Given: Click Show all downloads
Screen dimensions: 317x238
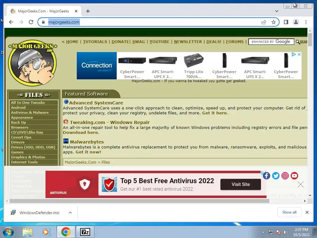Looking at the screenshot, I should 289,212.
